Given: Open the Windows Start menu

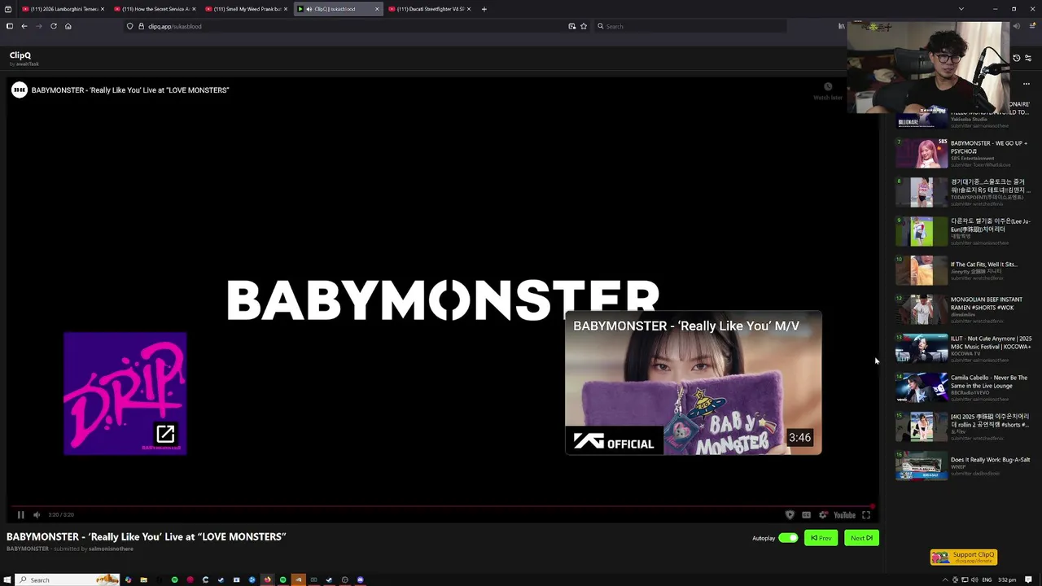Looking at the screenshot, I should coord(8,579).
